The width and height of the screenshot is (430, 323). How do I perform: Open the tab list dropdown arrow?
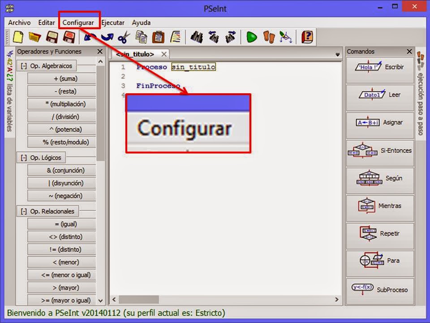[338, 55]
